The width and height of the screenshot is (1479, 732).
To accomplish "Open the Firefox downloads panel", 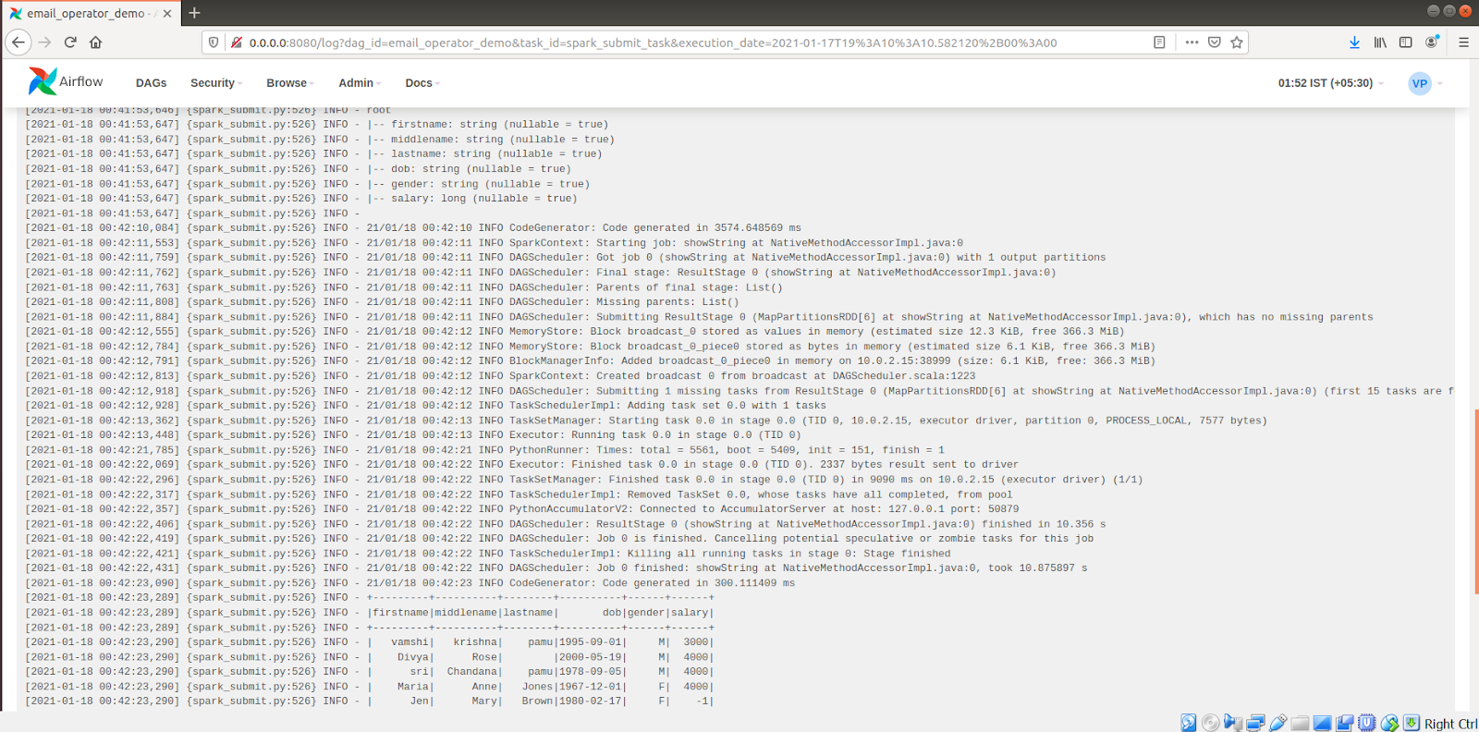I will [x=1354, y=43].
